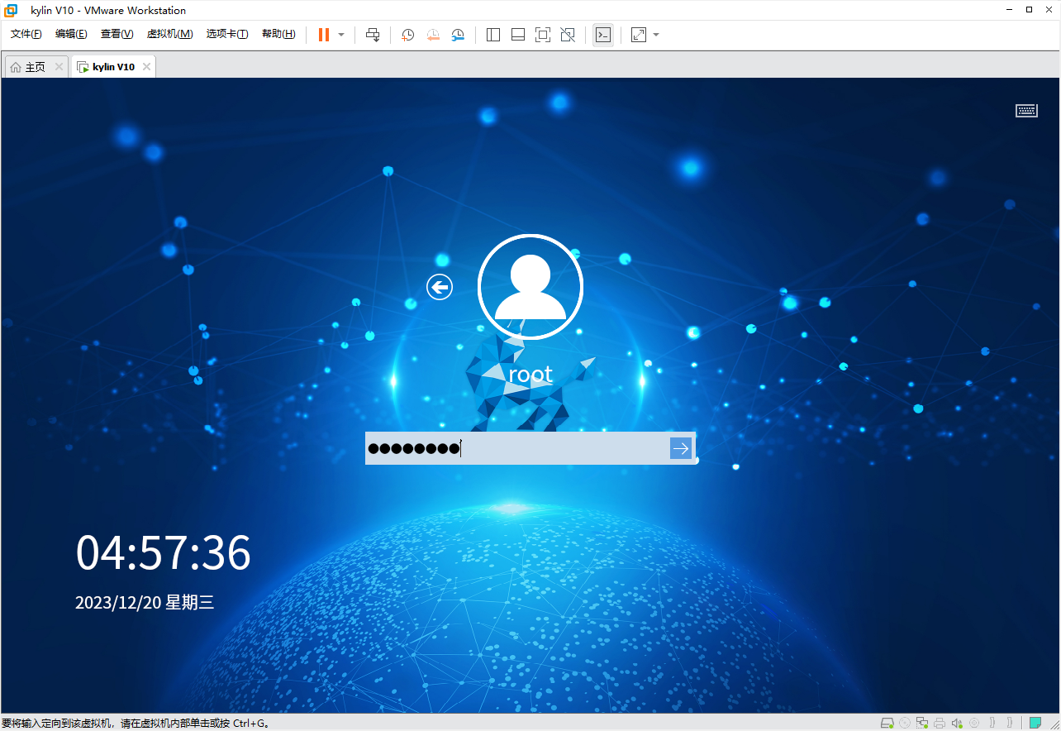This screenshot has height=731, width=1061.
Task: Click the back arrow beside user avatar
Action: (440, 287)
